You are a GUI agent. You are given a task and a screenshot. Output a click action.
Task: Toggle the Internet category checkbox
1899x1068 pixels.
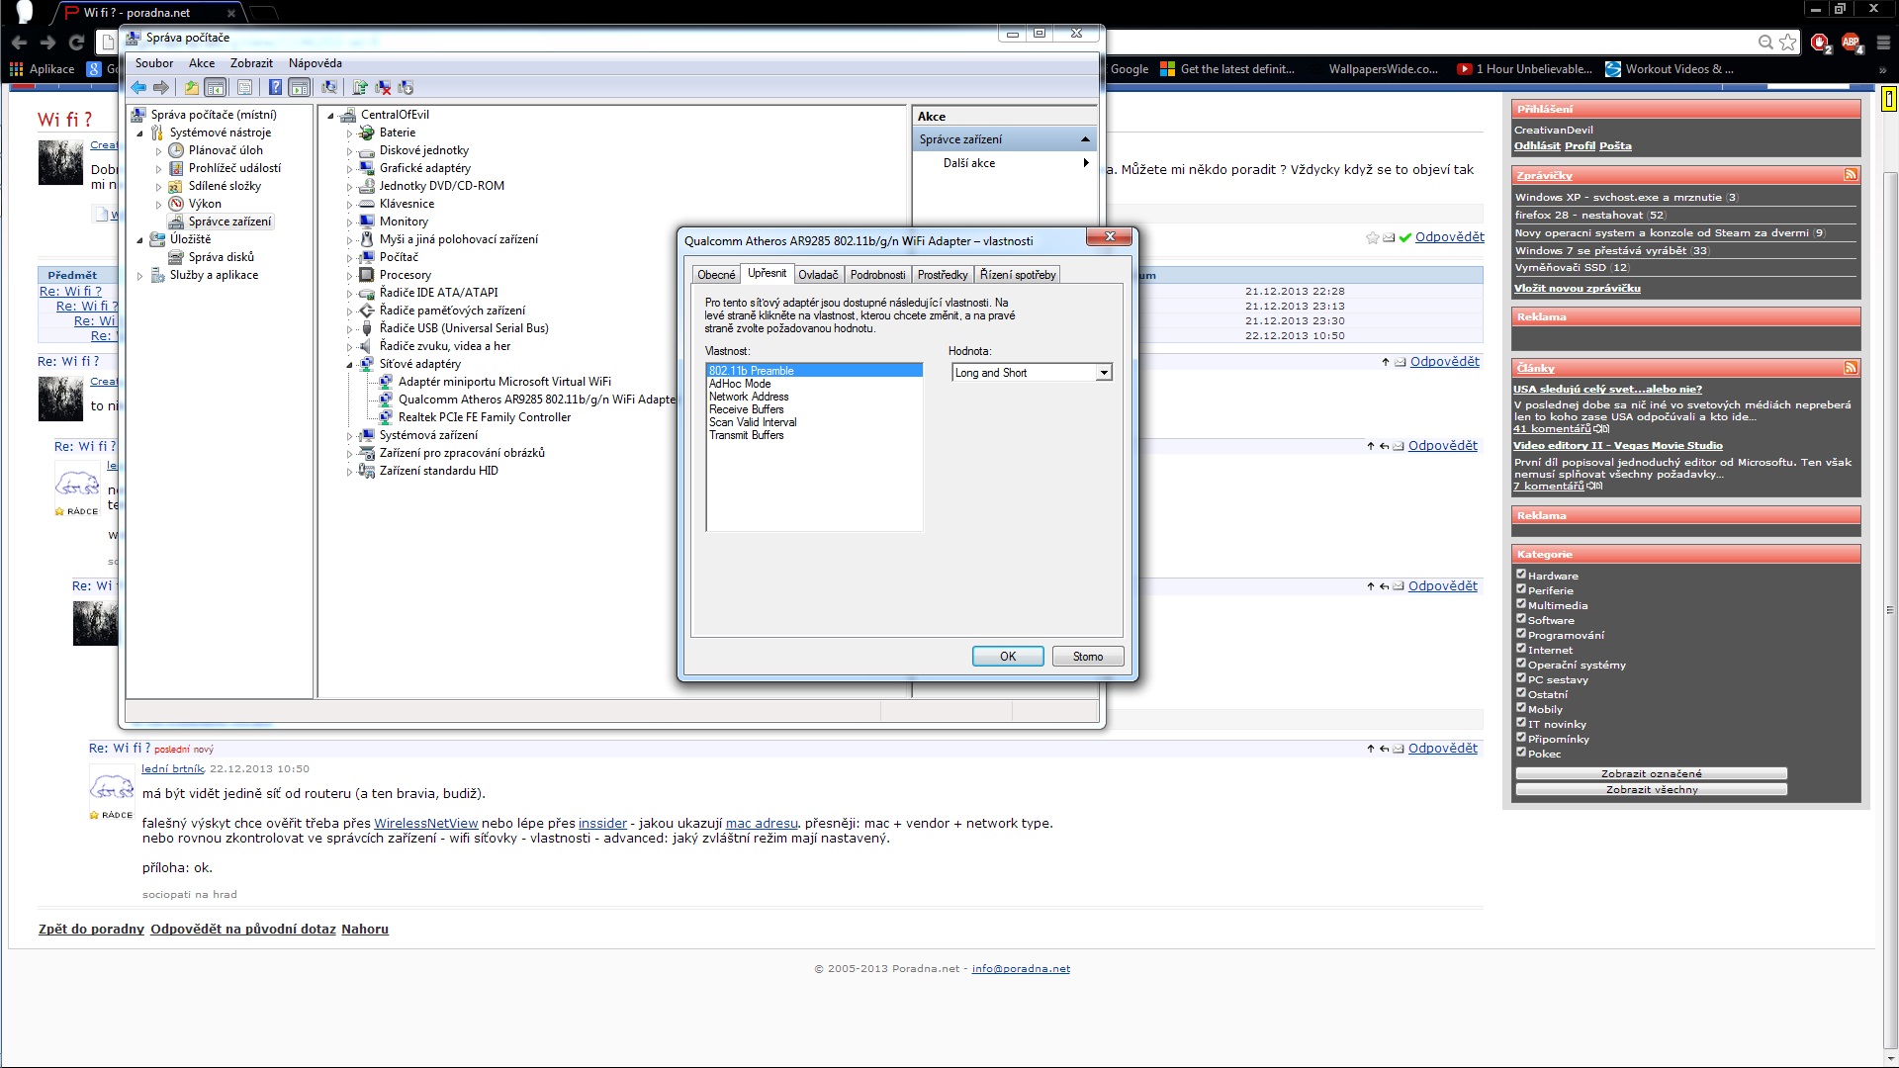(x=1521, y=648)
